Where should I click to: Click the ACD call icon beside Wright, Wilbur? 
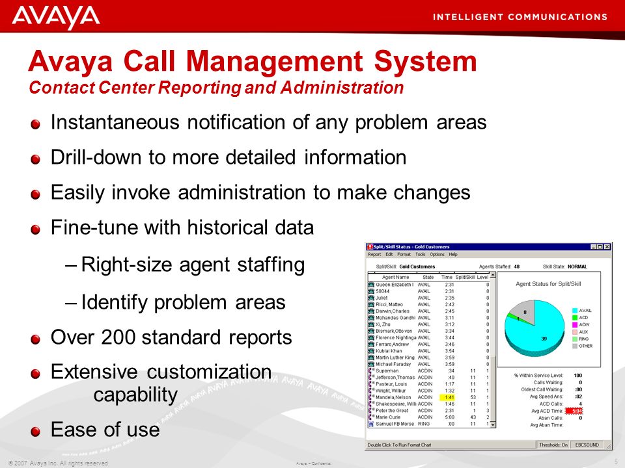coord(371,391)
